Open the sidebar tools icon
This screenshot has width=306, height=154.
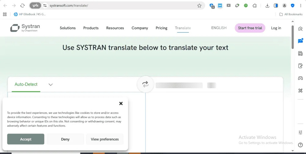pos(300,90)
